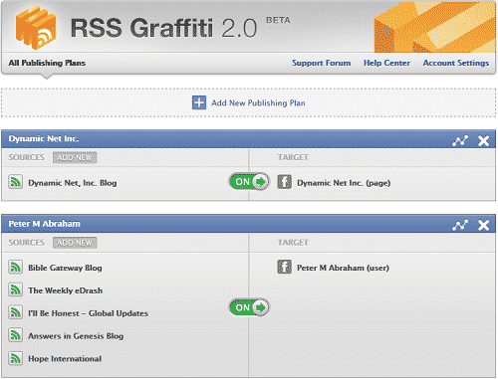
Task: Delete the Dynamic Net Inc. plan with X
Action: click(x=483, y=141)
